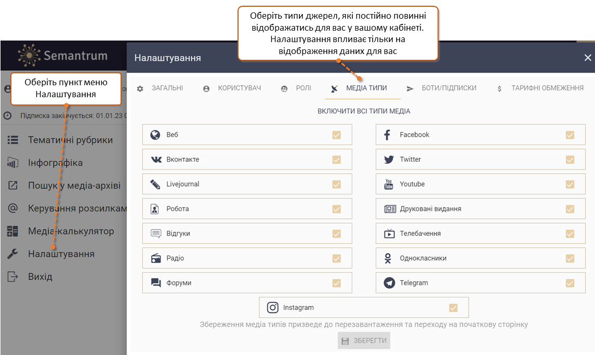
Task: Uncheck the Телебачення checkbox
Action: (x=570, y=233)
